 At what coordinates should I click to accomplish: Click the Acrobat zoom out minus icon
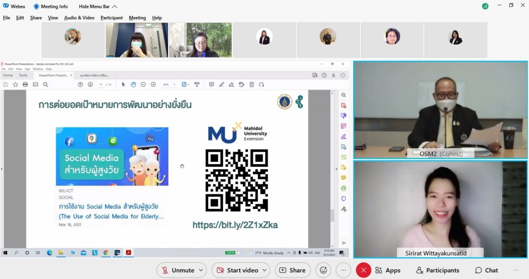point(143,84)
